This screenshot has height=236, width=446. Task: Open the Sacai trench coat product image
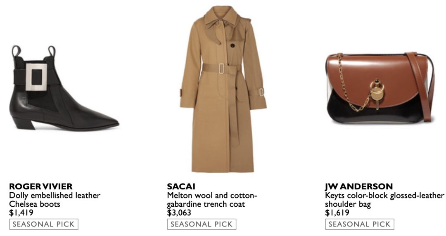click(223, 89)
